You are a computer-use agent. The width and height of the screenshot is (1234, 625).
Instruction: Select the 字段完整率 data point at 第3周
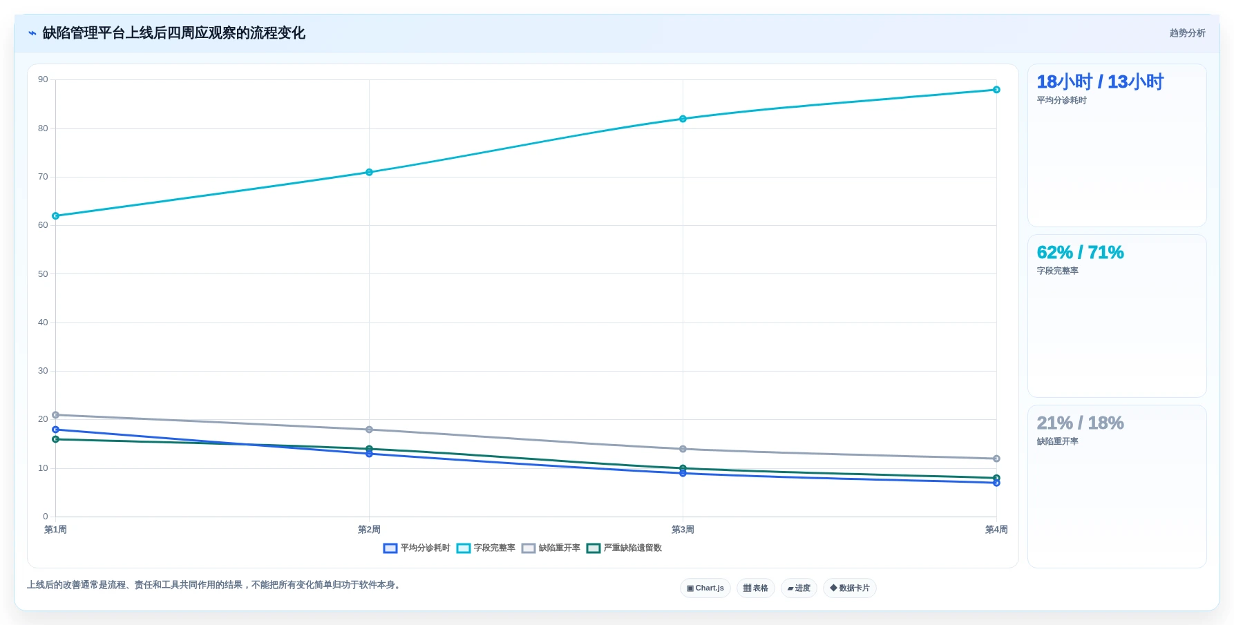click(683, 119)
